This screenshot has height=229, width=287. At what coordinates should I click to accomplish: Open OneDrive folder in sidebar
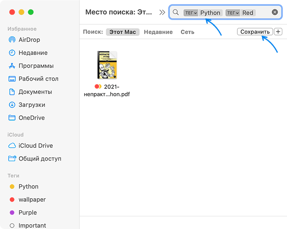[x=31, y=118]
